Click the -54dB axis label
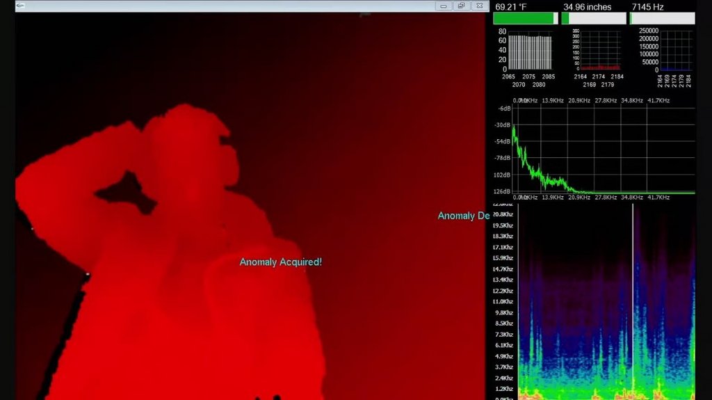 pos(503,141)
